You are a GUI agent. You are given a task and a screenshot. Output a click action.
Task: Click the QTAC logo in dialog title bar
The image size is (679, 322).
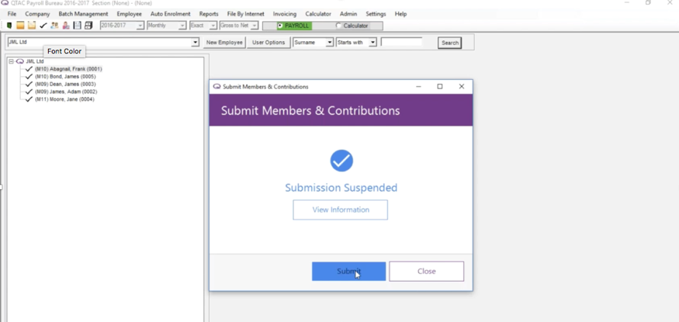click(217, 87)
